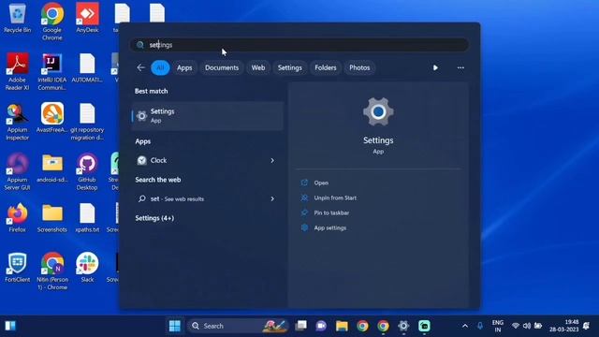Launch FortiClient desktop shortcut

[x=17, y=268]
